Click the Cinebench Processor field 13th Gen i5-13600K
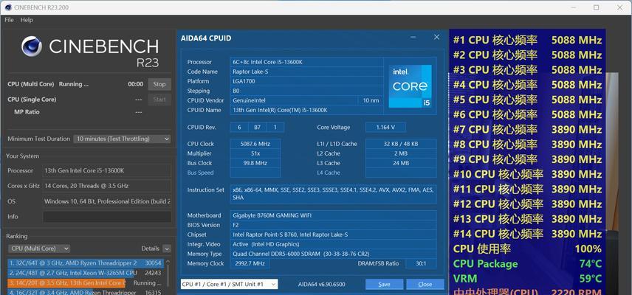632x295 pixels. 107,170
